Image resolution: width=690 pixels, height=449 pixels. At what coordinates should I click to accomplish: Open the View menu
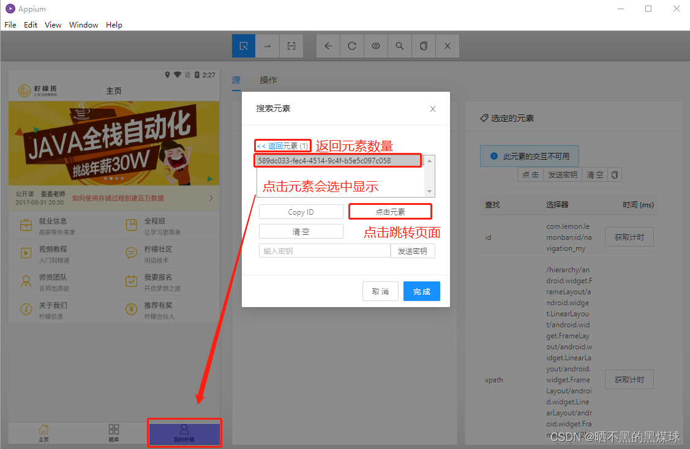coord(53,24)
